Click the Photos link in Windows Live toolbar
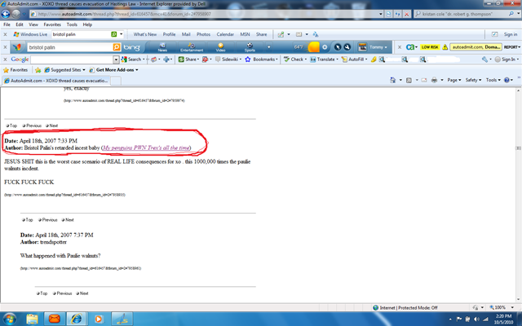This screenshot has height=326, width=522. coord(203,34)
